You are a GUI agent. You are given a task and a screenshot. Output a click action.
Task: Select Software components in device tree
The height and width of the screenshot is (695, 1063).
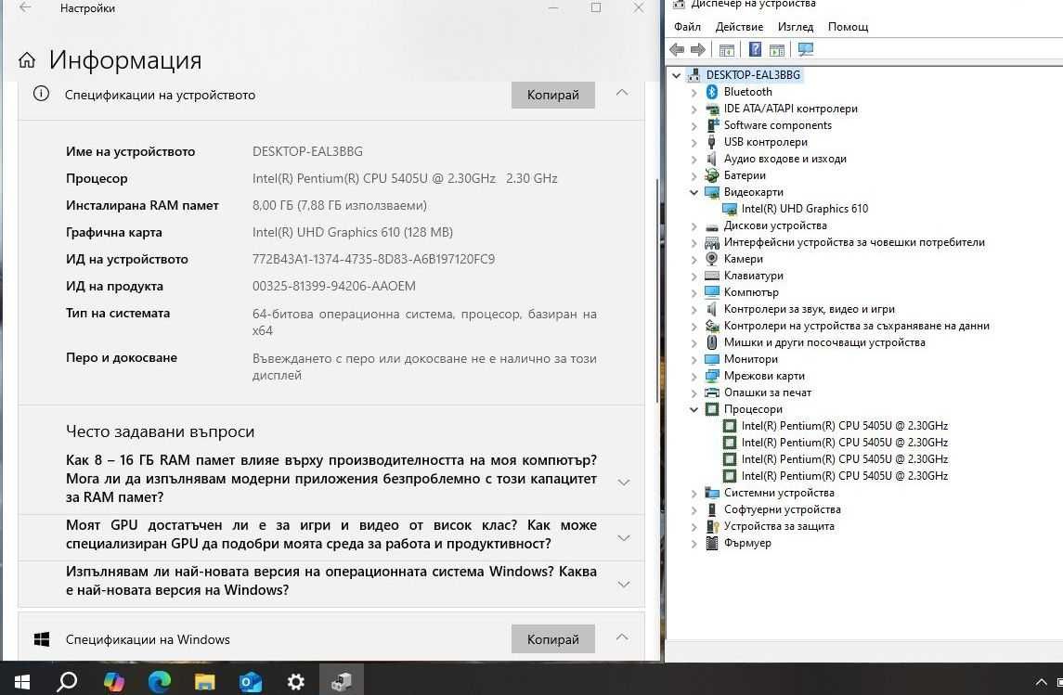coord(778,125)
